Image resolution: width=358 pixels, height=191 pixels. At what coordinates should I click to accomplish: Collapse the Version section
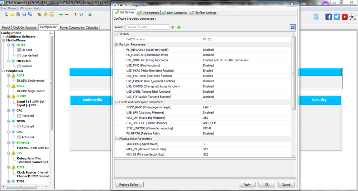(116, 34)
